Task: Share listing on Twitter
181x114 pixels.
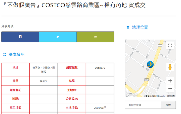Action: (x=58, y=37)
